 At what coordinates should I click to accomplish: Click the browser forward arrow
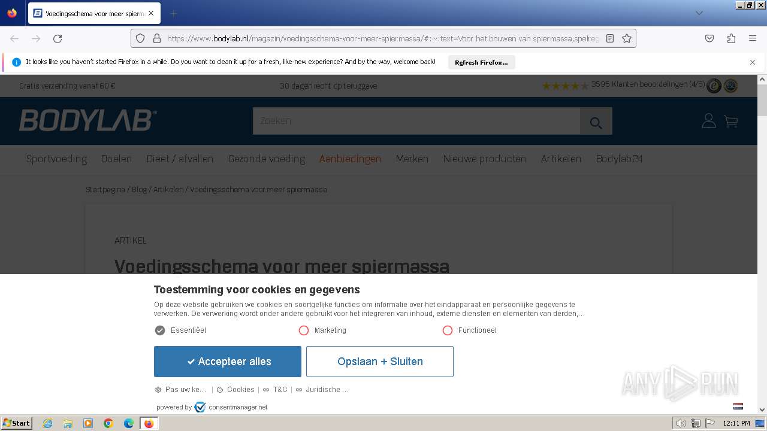coord(36,38)
